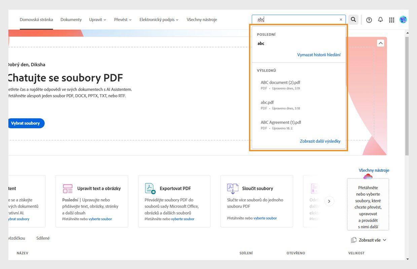
Task: Open the Všechny nástroje tab
Action: (202, 20)
